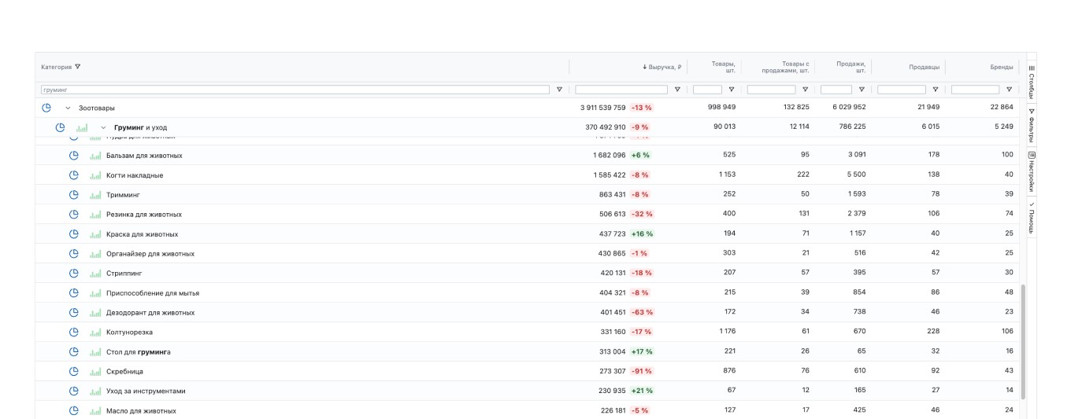The width and height of the screenshot is (1071, 419).
Task: Click pie chart icon for Зоотовары row
Action: pyautogui.click(x=46, y=108)
